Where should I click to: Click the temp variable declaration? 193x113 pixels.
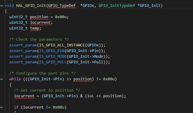[34, 28]
